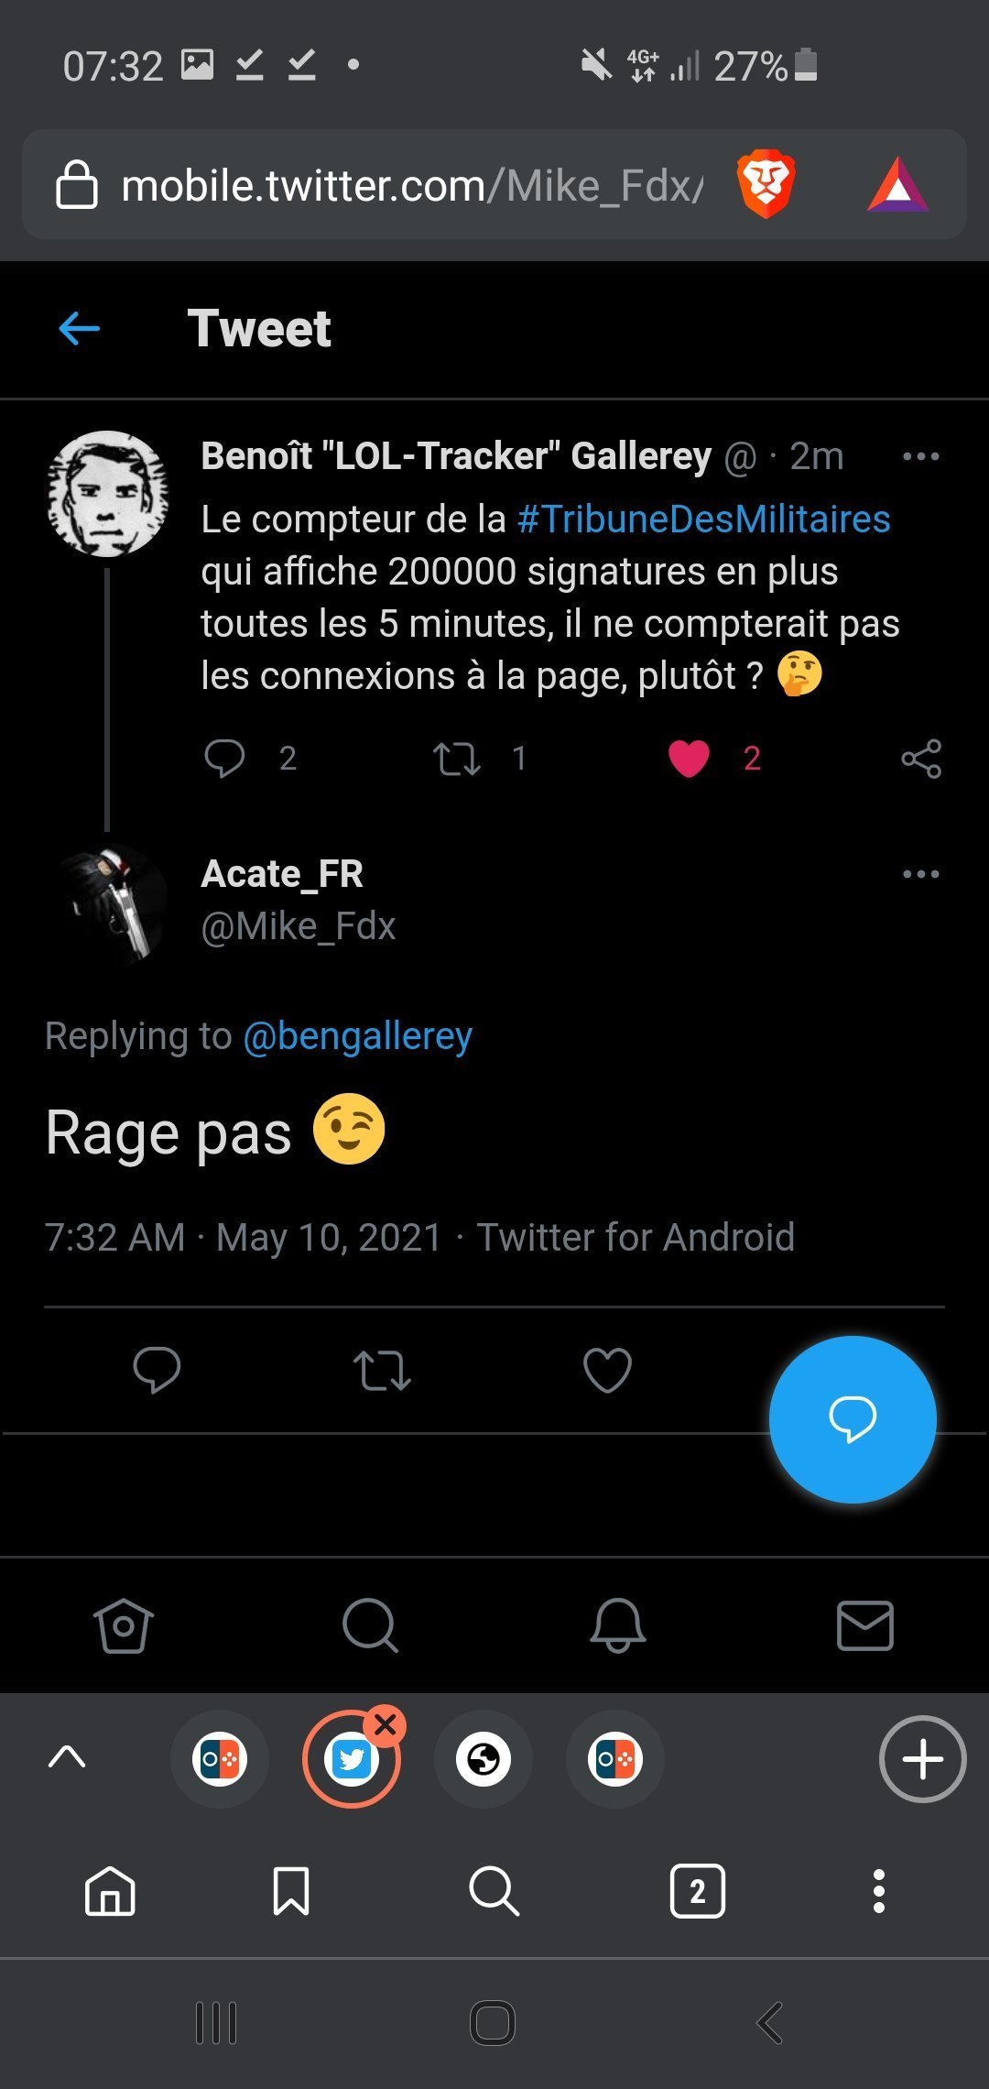The width and height of the screenshot is (989, 2089).
Task: Open more options for Acate_FR's tweet
Action: tap(920, 874)
